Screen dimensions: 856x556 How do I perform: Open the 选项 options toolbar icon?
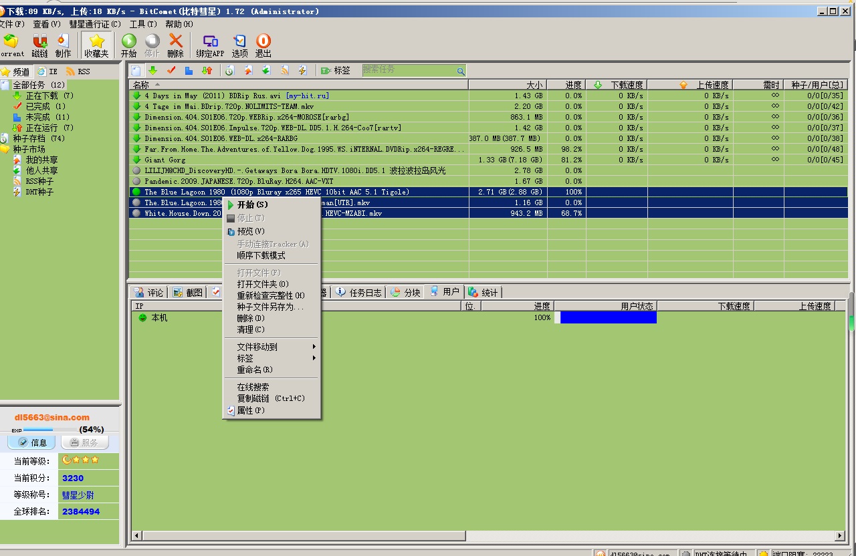239,45
